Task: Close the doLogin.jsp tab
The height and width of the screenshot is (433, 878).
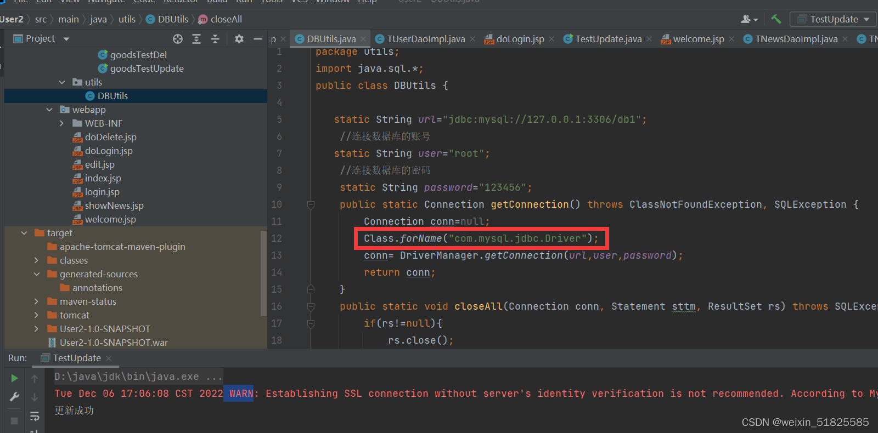Action: point(551,39)
